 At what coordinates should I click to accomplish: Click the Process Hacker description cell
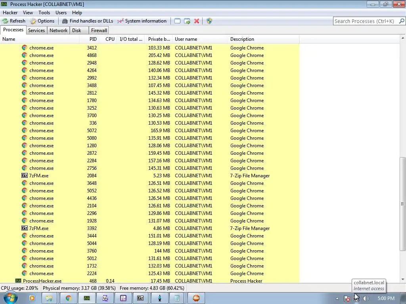(x=246, y=281)
